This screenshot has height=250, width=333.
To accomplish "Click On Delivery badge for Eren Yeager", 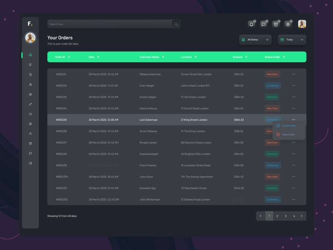I will point(273,86).
